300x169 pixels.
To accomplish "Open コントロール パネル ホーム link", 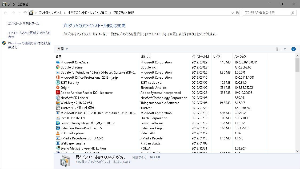I will coord(23,23).
